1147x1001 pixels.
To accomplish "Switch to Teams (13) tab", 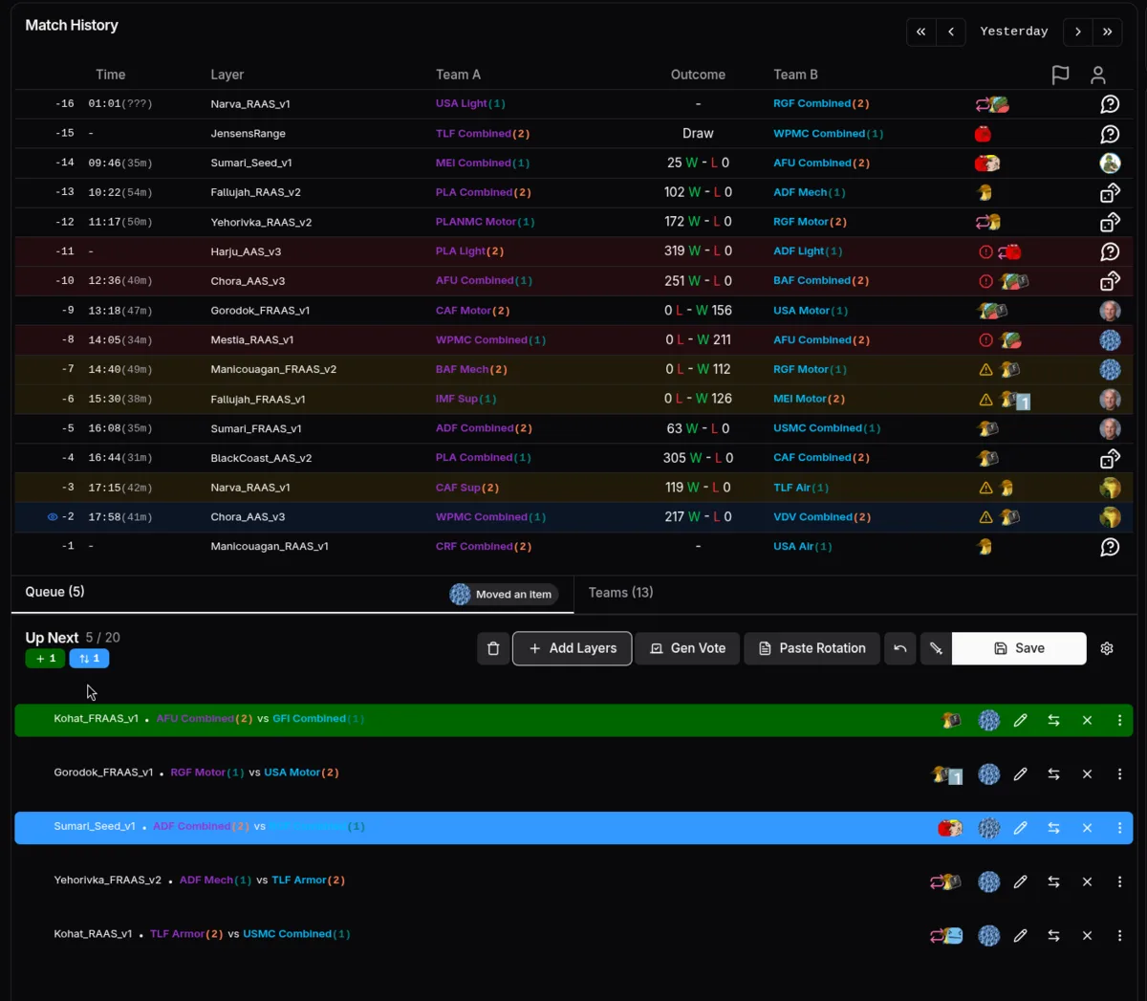I will 620,593.
